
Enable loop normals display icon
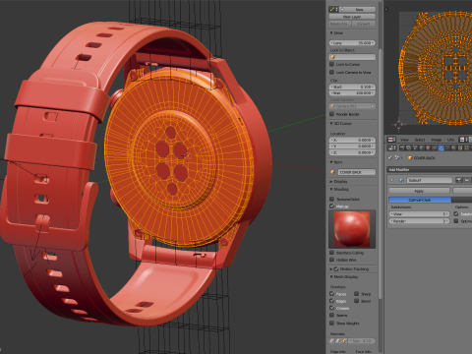(x=338, y=341)
